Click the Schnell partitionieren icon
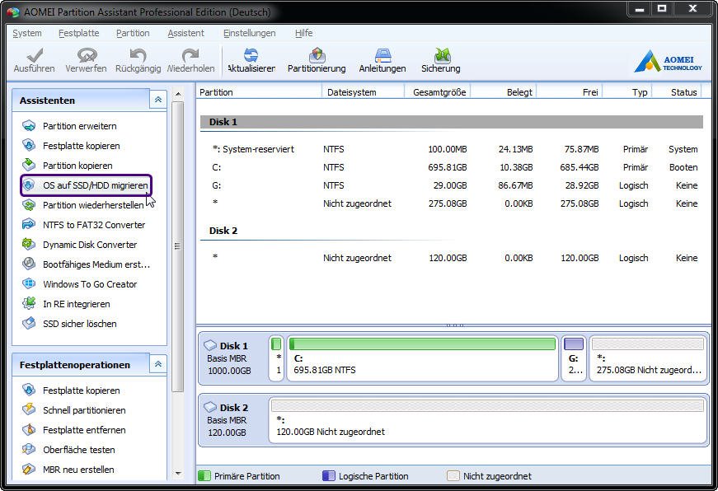 point(29,410)
